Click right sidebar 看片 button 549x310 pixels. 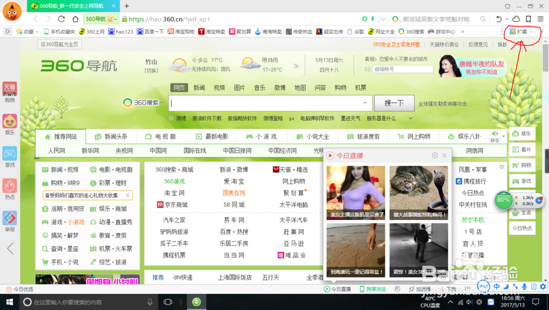coord(522,149)
